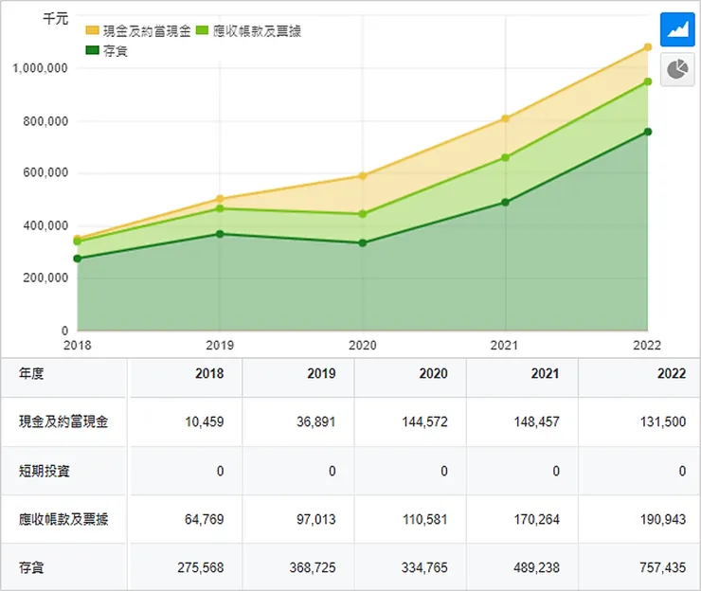Click the 1,000,000 y-axis label
Image resolution: width=701 pixels, height=591 pixels.
(40, 68)
